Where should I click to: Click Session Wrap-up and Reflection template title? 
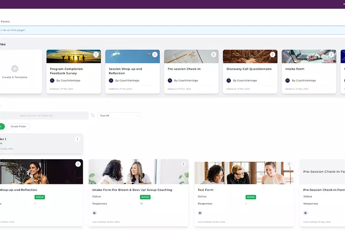(x=125, y=71)
